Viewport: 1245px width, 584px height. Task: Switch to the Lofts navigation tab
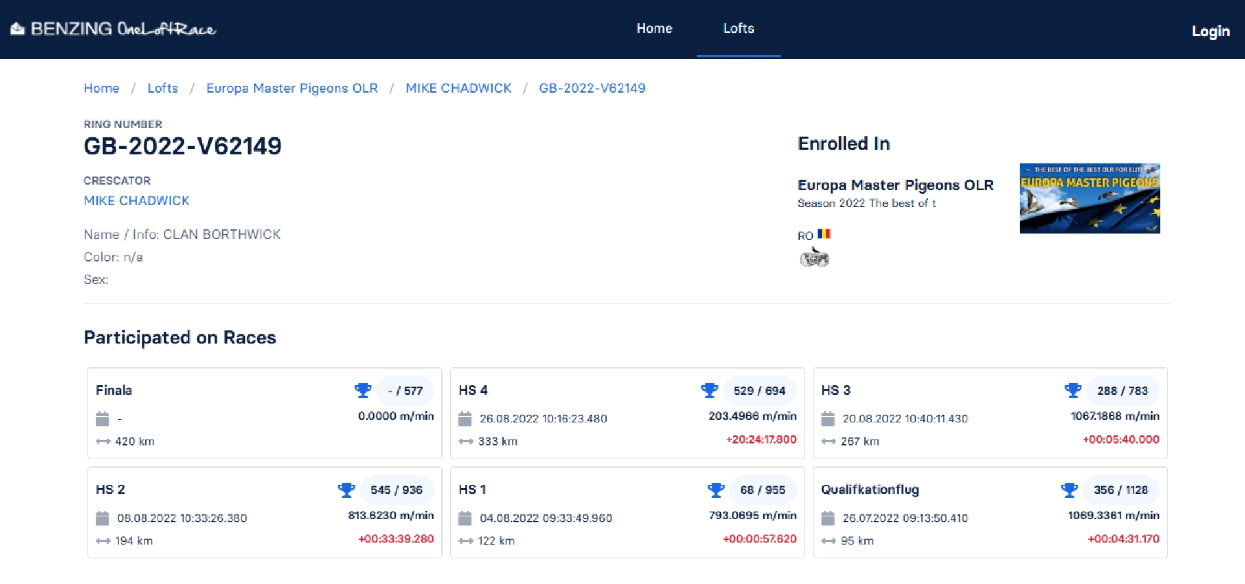[738, 28]
